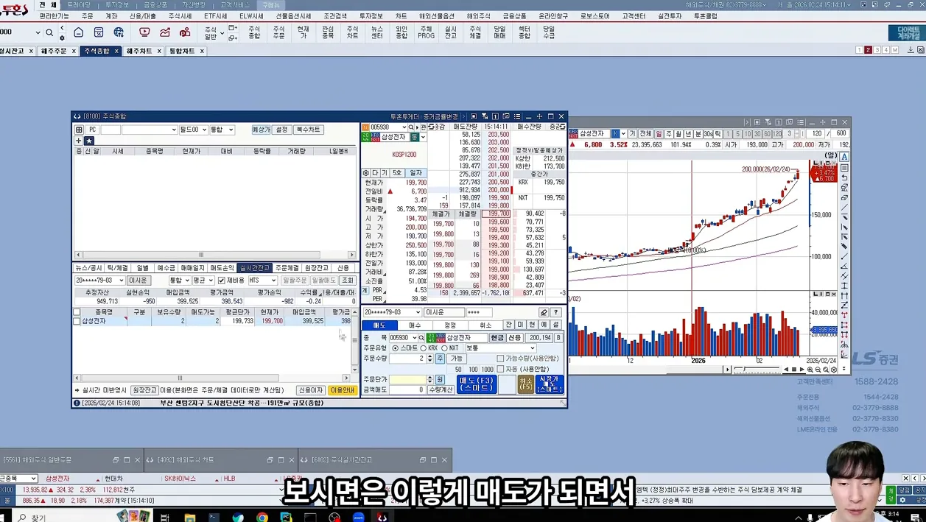This screenshot has height=522, width=926.
Task: Click the chart zoom slider below chart
Action: coord(756,370)
